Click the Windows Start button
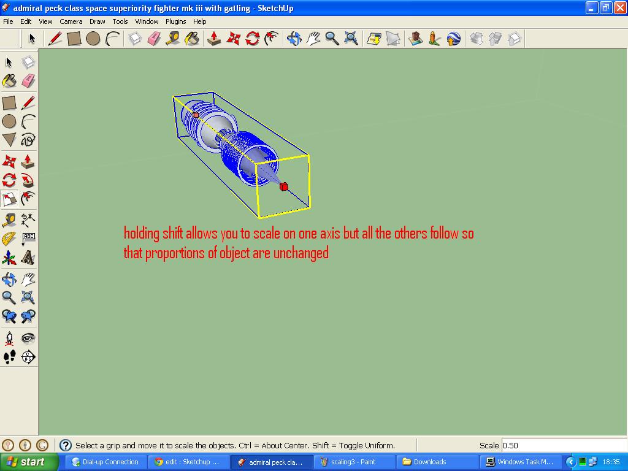Viewport: 628px width, 471px height. click(28, 462)
